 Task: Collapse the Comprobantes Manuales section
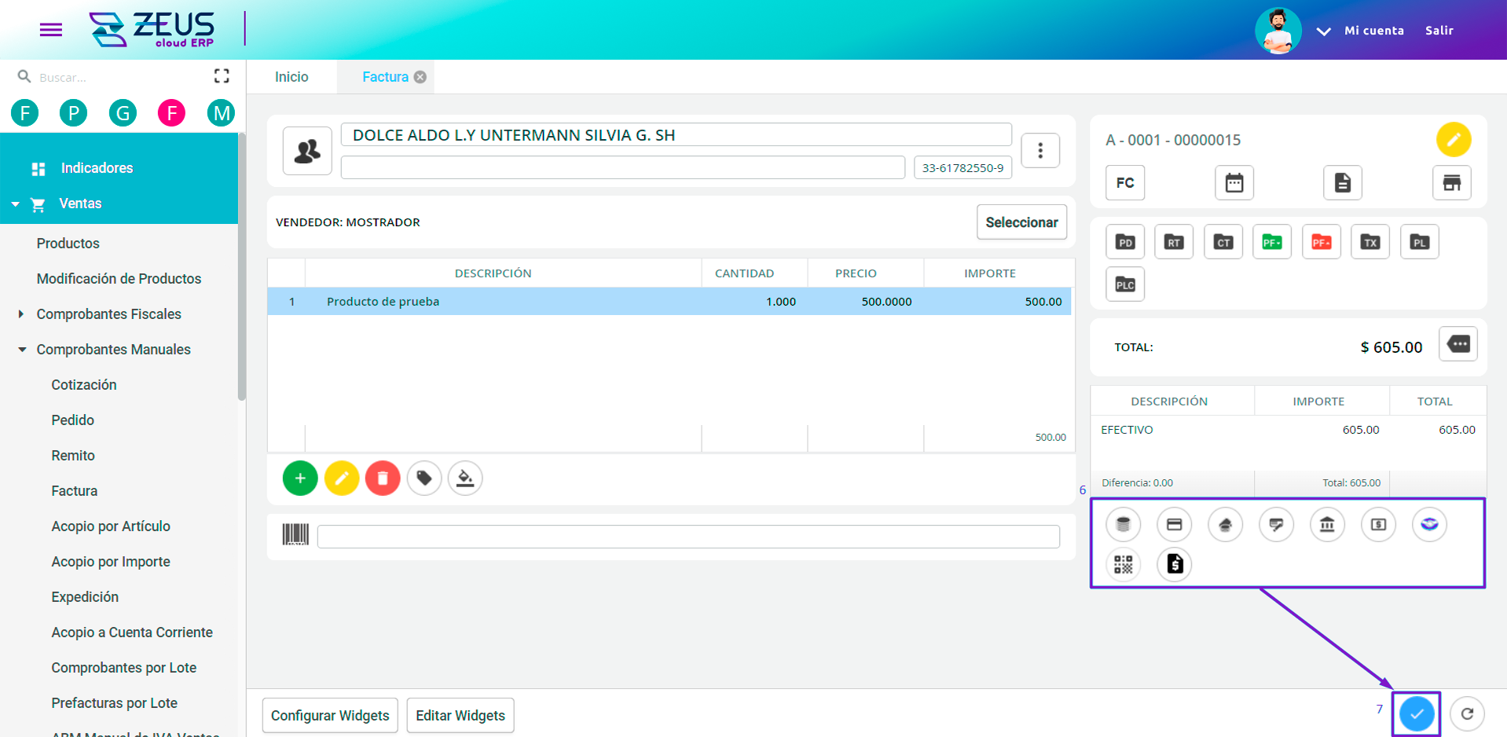(x=113, y=349)
